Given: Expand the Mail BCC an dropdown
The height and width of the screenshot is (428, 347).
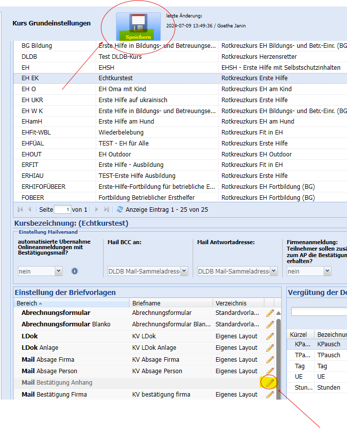Looking at the screenshot, I should pos(184,271).
